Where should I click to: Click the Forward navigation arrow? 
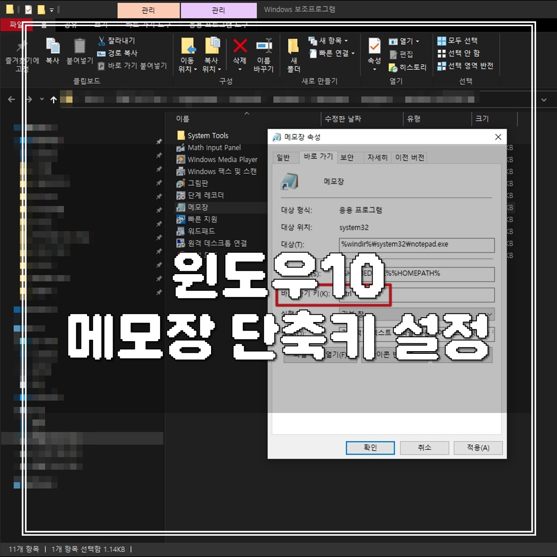tap(29, 100)
